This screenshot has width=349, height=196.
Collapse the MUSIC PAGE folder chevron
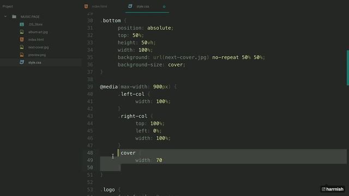tap(5, 16)
